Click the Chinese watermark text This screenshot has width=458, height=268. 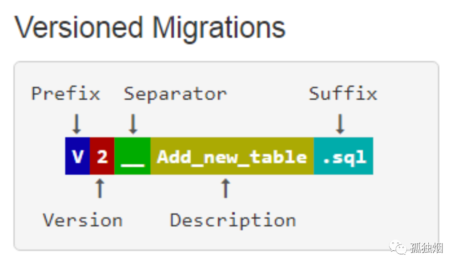[x=426, y=248]
